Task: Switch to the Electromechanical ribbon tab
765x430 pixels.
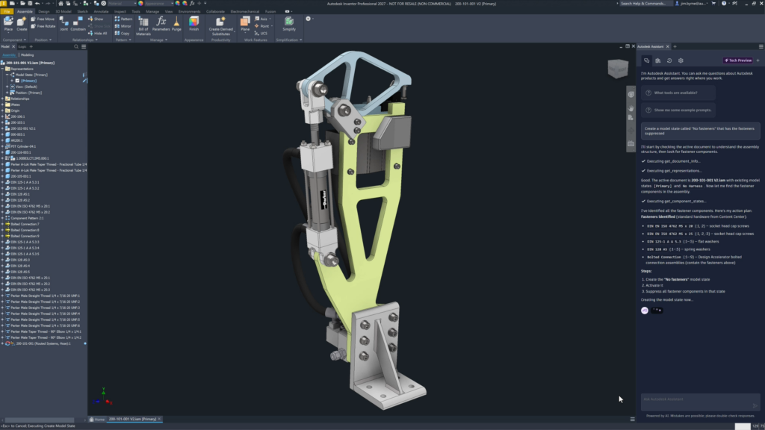Action: click(x=244, y=11)
